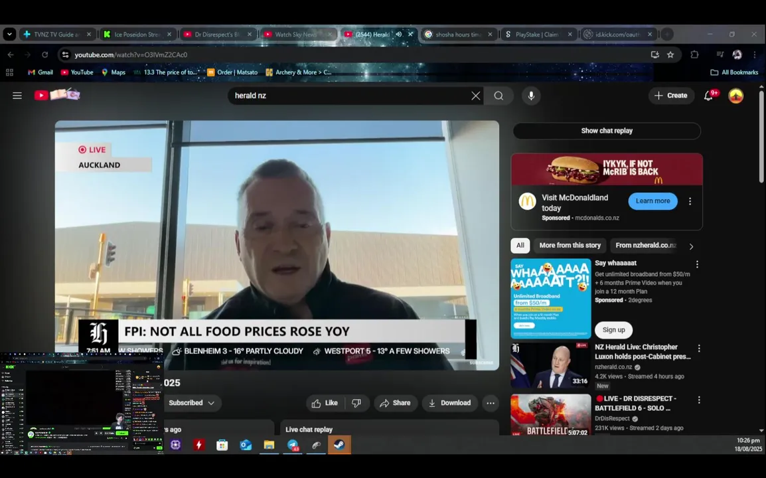
Task: Click Show chat replay button
Action: point(607,131)
